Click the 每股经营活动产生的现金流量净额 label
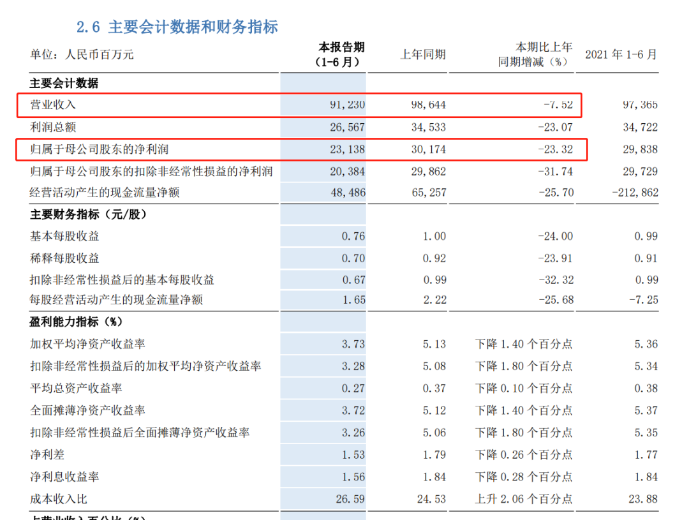 click(117, 300)
